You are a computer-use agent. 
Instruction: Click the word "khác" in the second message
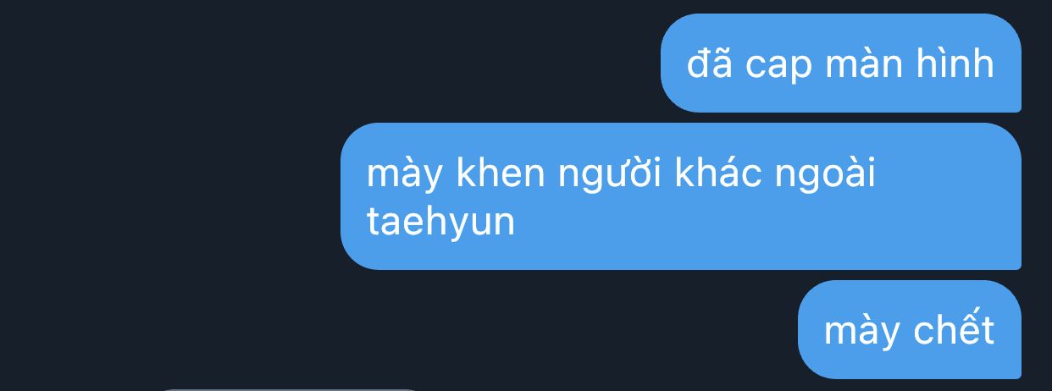pyautogui.click(x=719, y=173)
